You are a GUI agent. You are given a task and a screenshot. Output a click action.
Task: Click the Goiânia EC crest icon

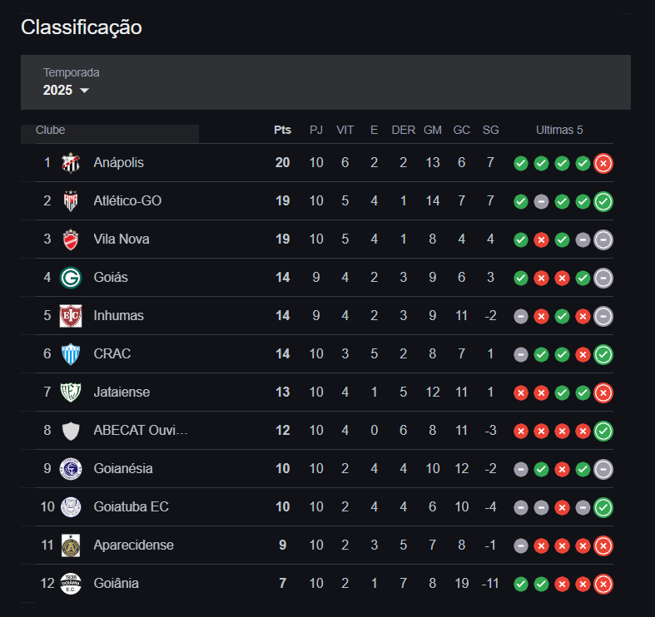click(71, 584)
